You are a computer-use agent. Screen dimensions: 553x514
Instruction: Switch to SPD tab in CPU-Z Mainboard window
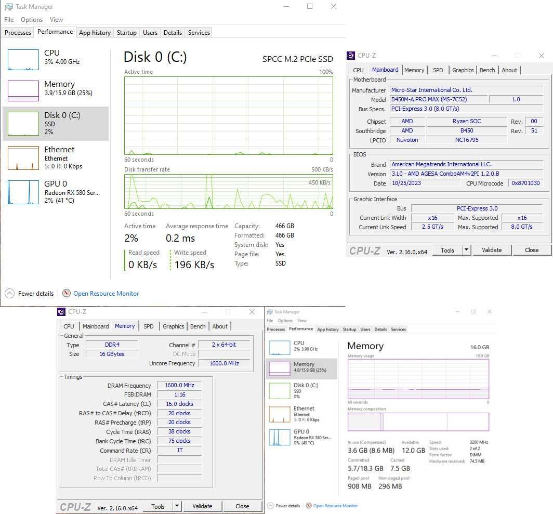click(x=438, y=70)
